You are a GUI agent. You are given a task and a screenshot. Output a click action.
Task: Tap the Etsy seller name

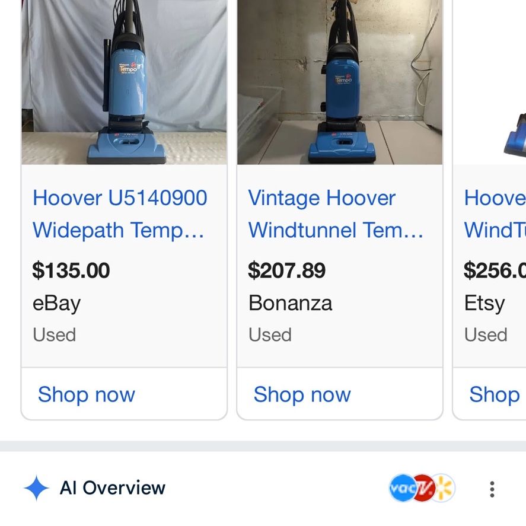484,303
